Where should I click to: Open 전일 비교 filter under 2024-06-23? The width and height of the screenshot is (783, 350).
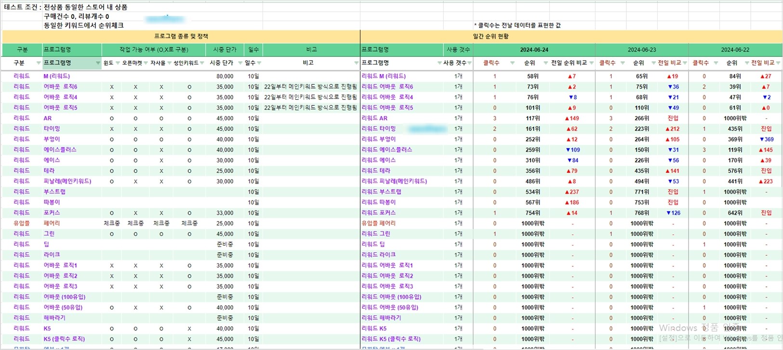(x=685, y=63)
